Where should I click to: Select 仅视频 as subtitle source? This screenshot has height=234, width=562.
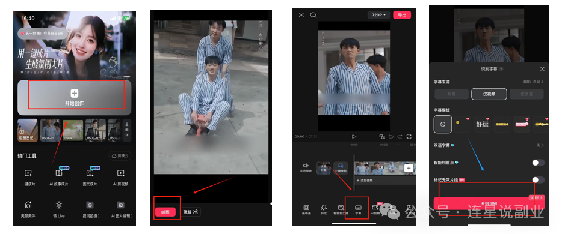[x=489, y=94]
